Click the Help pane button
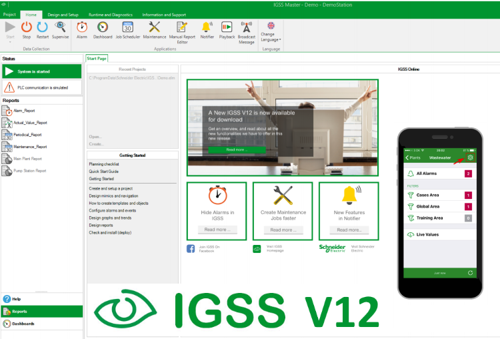 click(x=42, y=299)
